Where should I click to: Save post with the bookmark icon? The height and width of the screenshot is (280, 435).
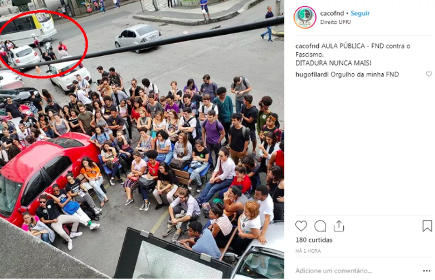[x=427, y=226]
